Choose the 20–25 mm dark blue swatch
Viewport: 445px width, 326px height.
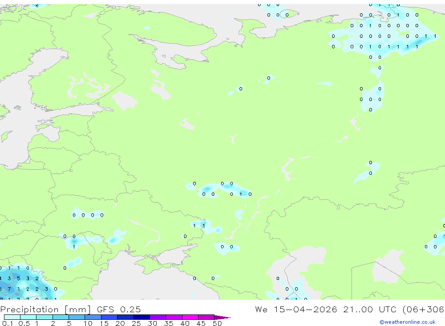(125, 317)
